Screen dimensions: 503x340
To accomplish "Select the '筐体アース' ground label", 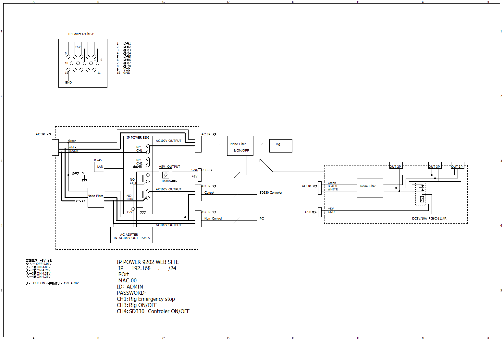I will pyautogui.click(x=78, y=173).
